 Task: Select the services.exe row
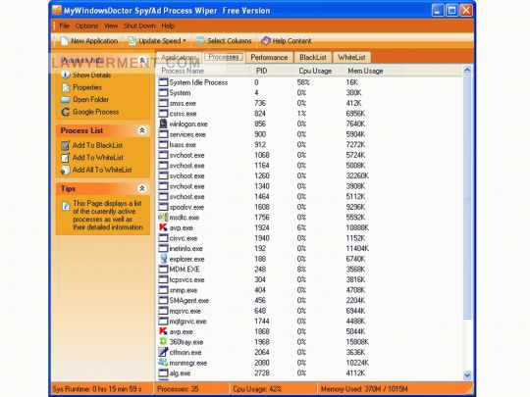[x=310, y=134]
